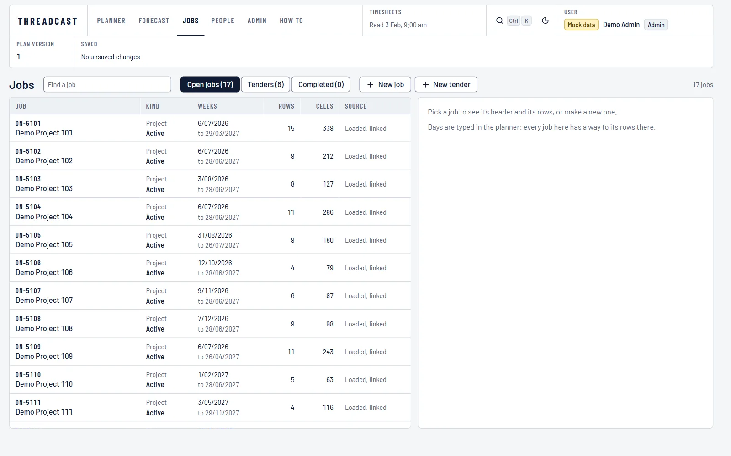731x456 pixels.
Task: Click the Threadcast logo
Action: pos(48,21)
